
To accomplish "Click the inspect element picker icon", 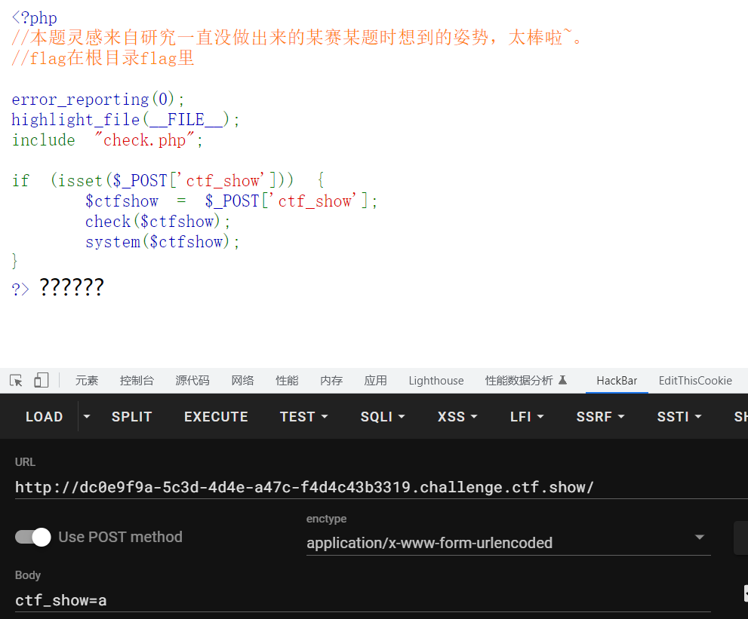I will tap(16, 381).
